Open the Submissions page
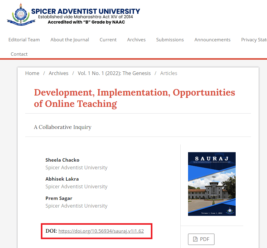The image size is (267, 248). tap(170, 40)
